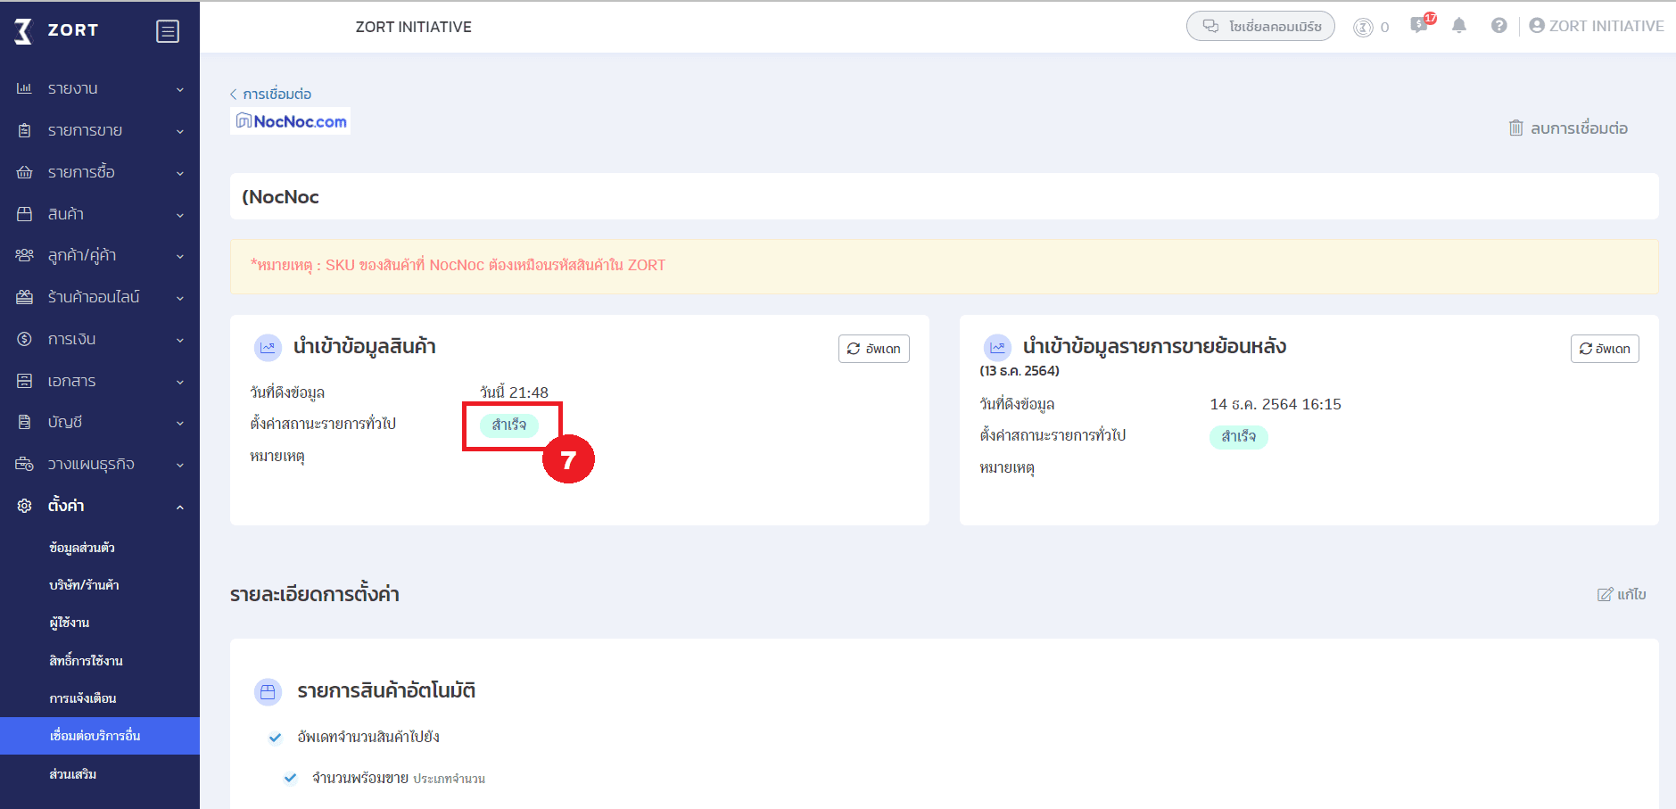Click the online store icon in sidebar
1676x809 pixels.
(24, 297)
